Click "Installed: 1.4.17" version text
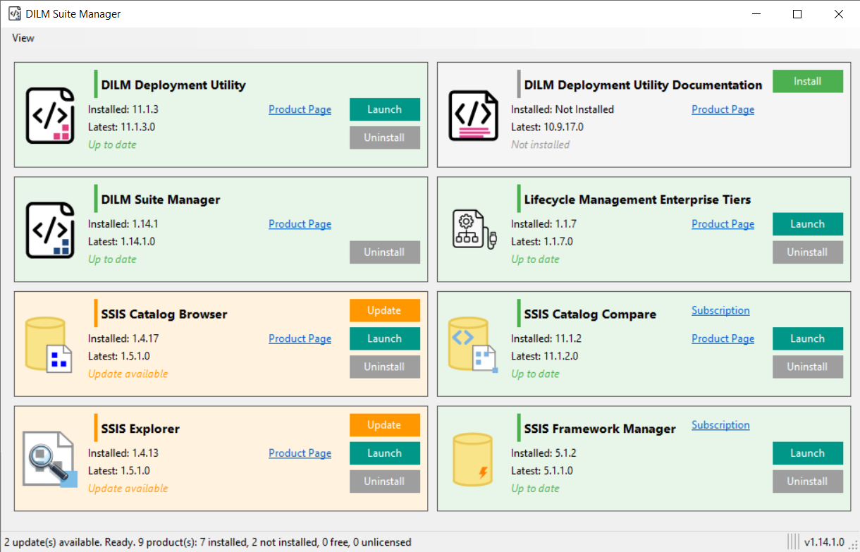The image size is (860, 552). pyautogui.click(x=123, y=338)
